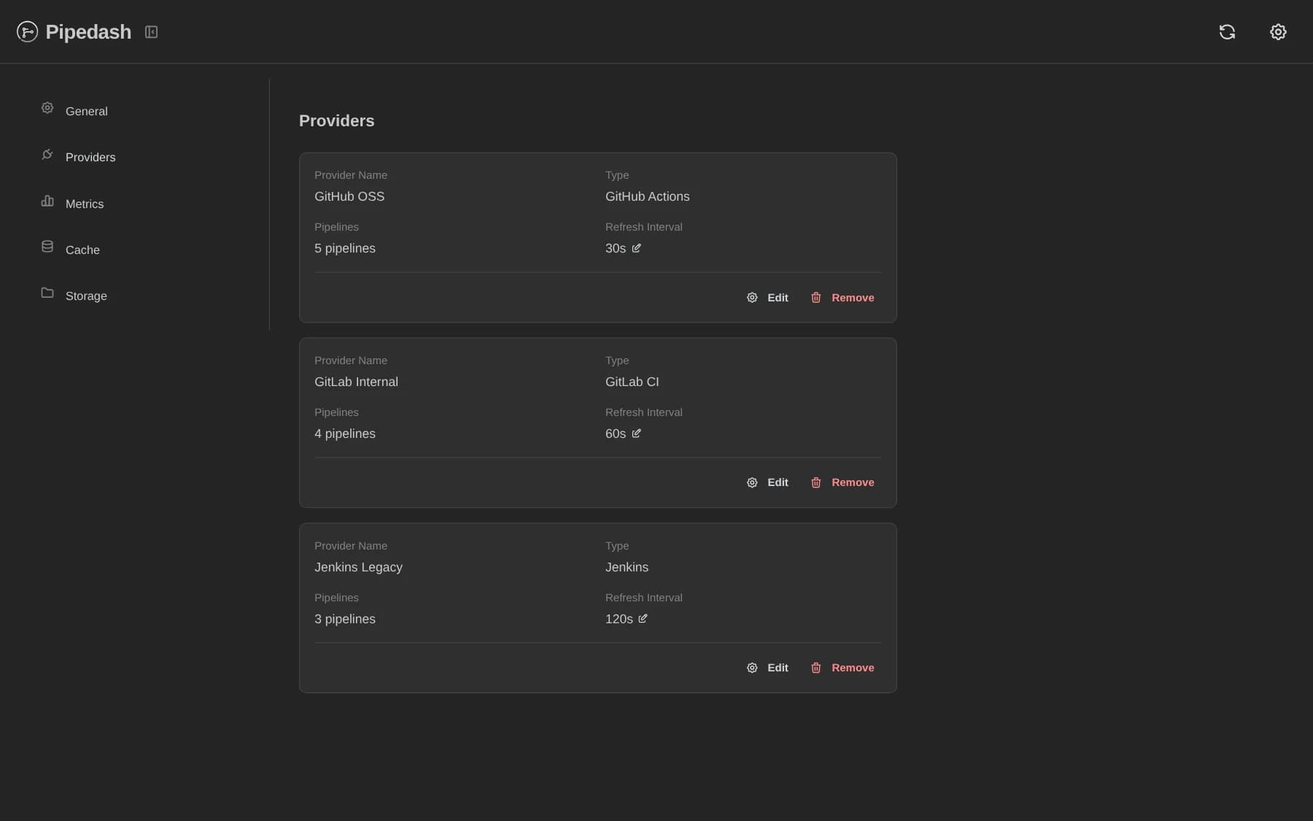Screen dimensions: 1313x821
Task: Click the 60s refresh interval value
Action: coord(616,433)
